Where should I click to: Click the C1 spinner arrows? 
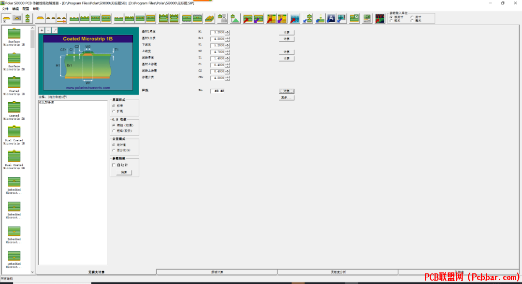pos(227,65)
